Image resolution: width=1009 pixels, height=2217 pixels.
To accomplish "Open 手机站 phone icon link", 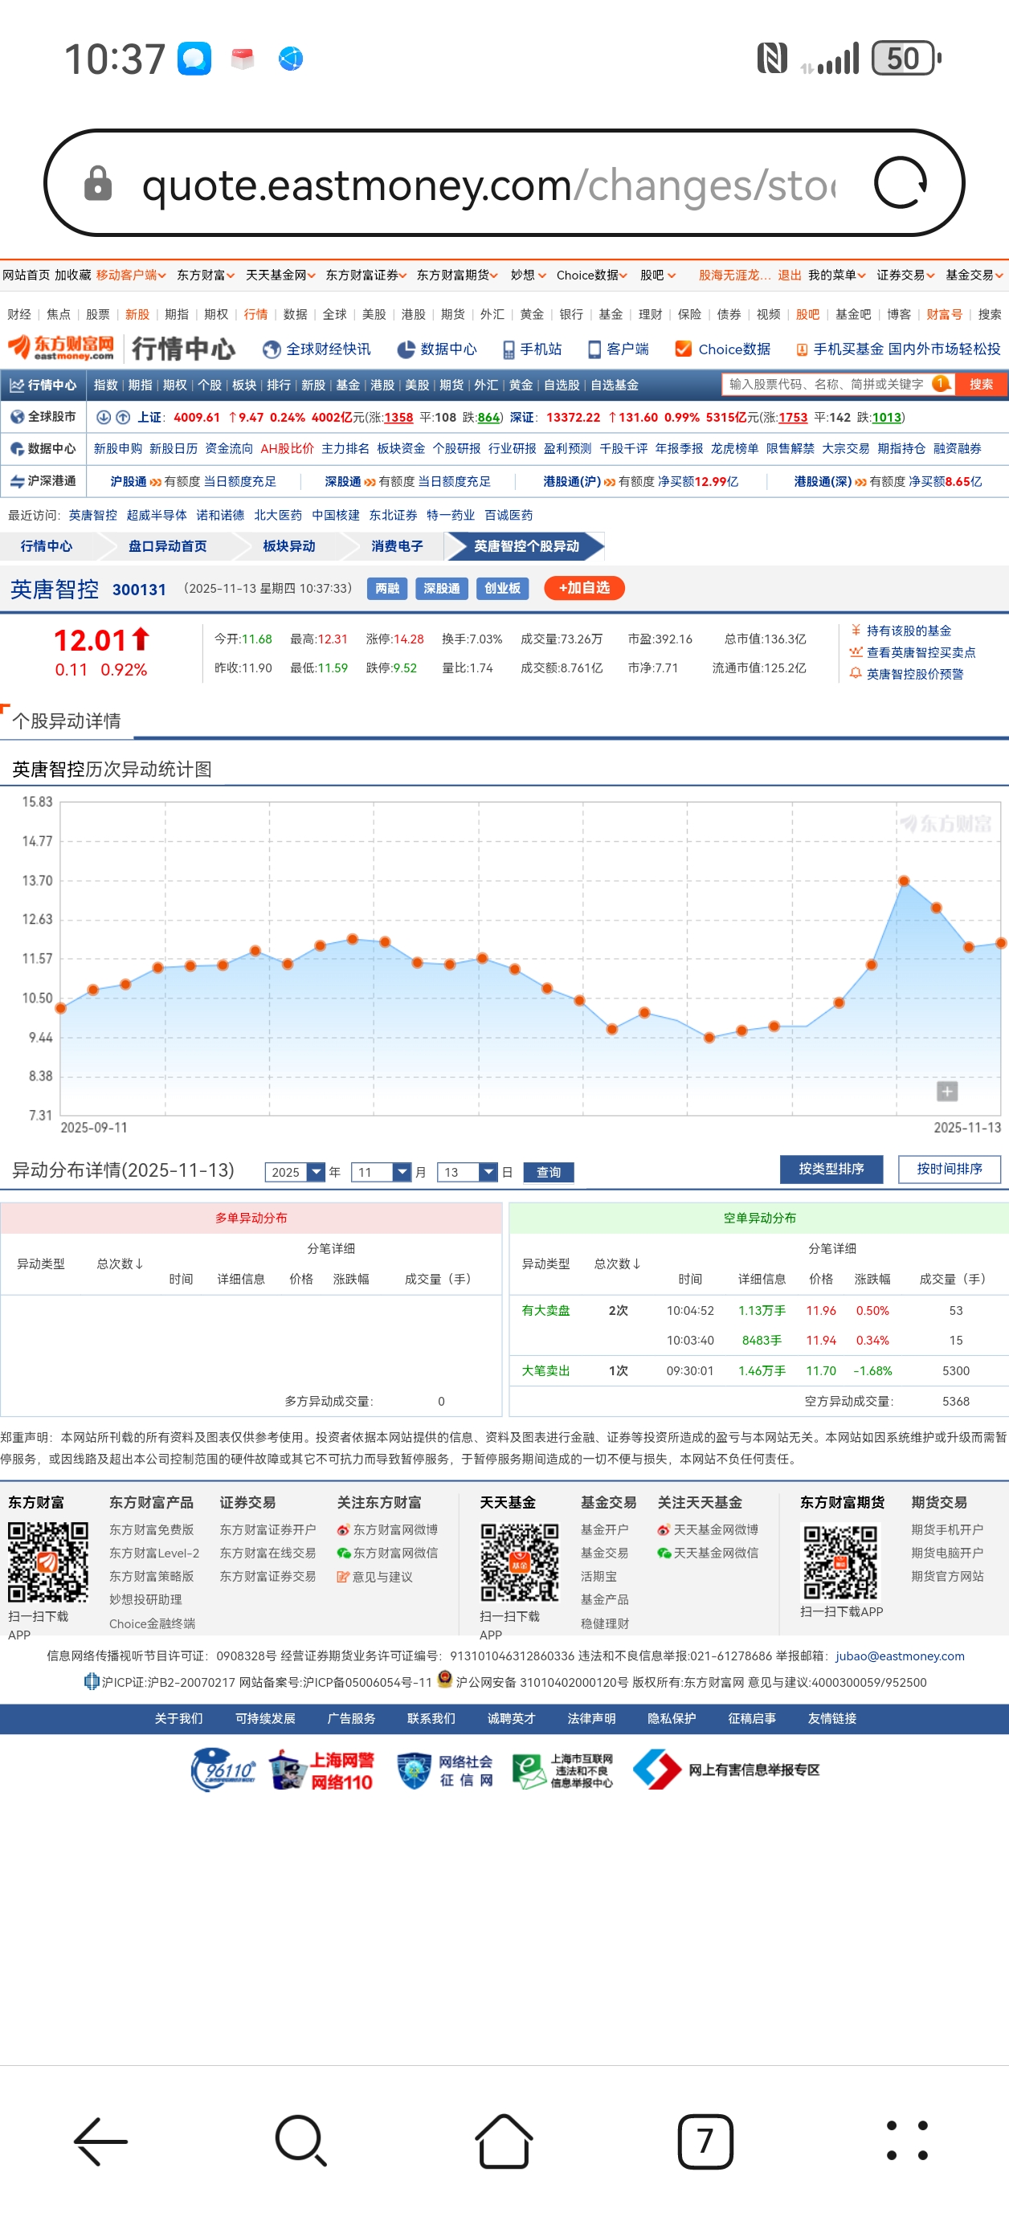I will (x=532, y=349).
